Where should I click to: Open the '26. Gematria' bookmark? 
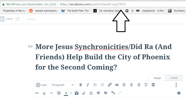tap(107, 11)
